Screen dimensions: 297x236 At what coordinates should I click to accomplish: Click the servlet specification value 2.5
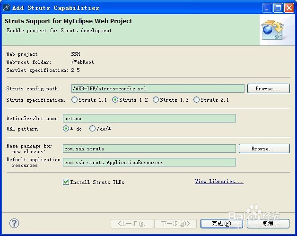(75, 70)
